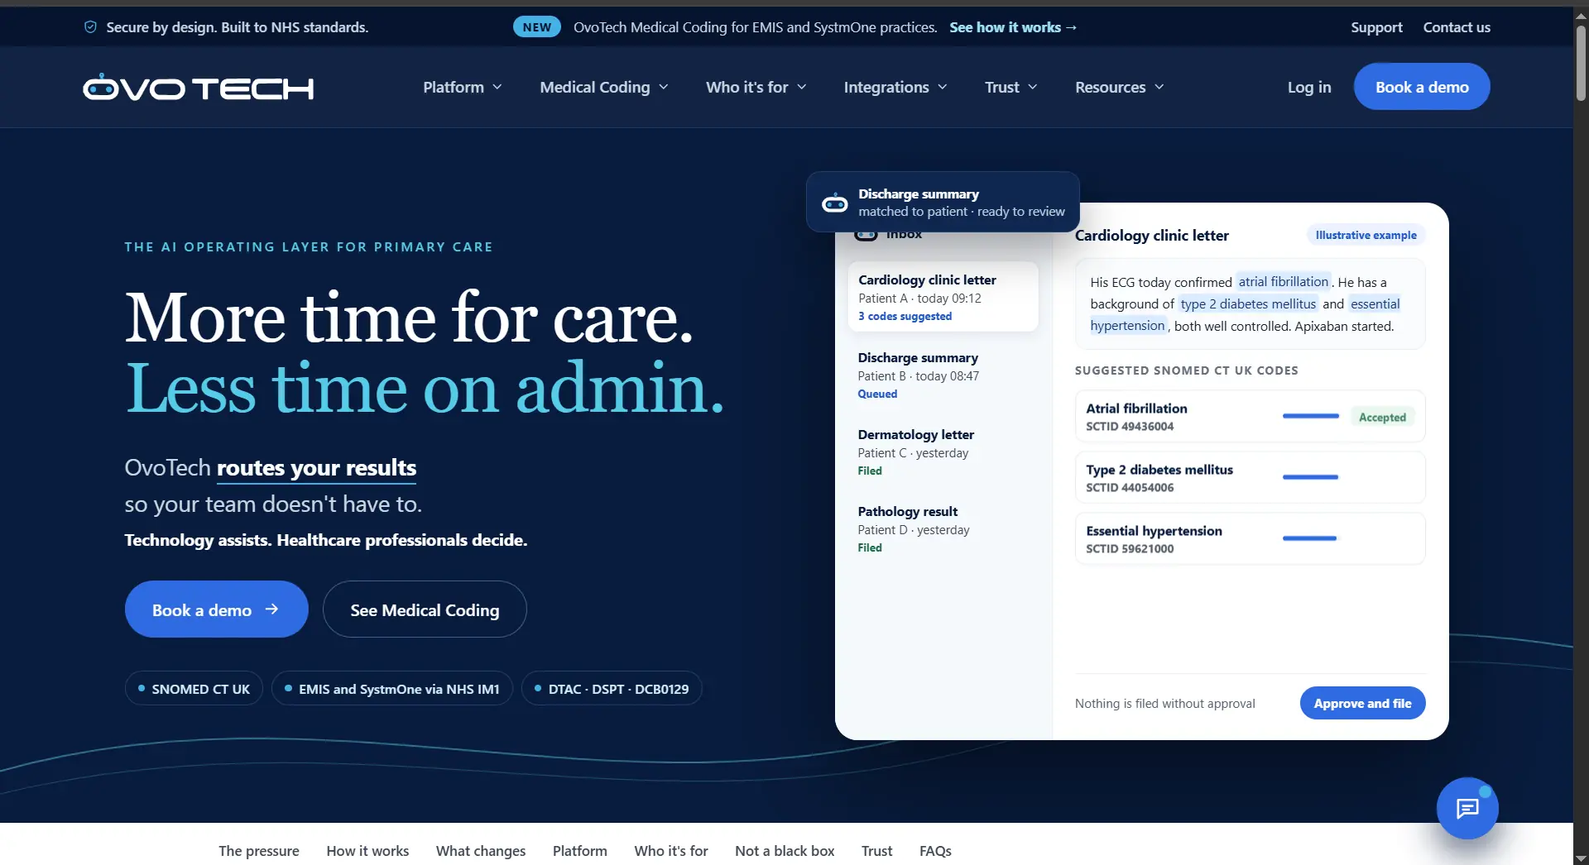
Task: Go to Not a black box section
Action: click(785, 850)
